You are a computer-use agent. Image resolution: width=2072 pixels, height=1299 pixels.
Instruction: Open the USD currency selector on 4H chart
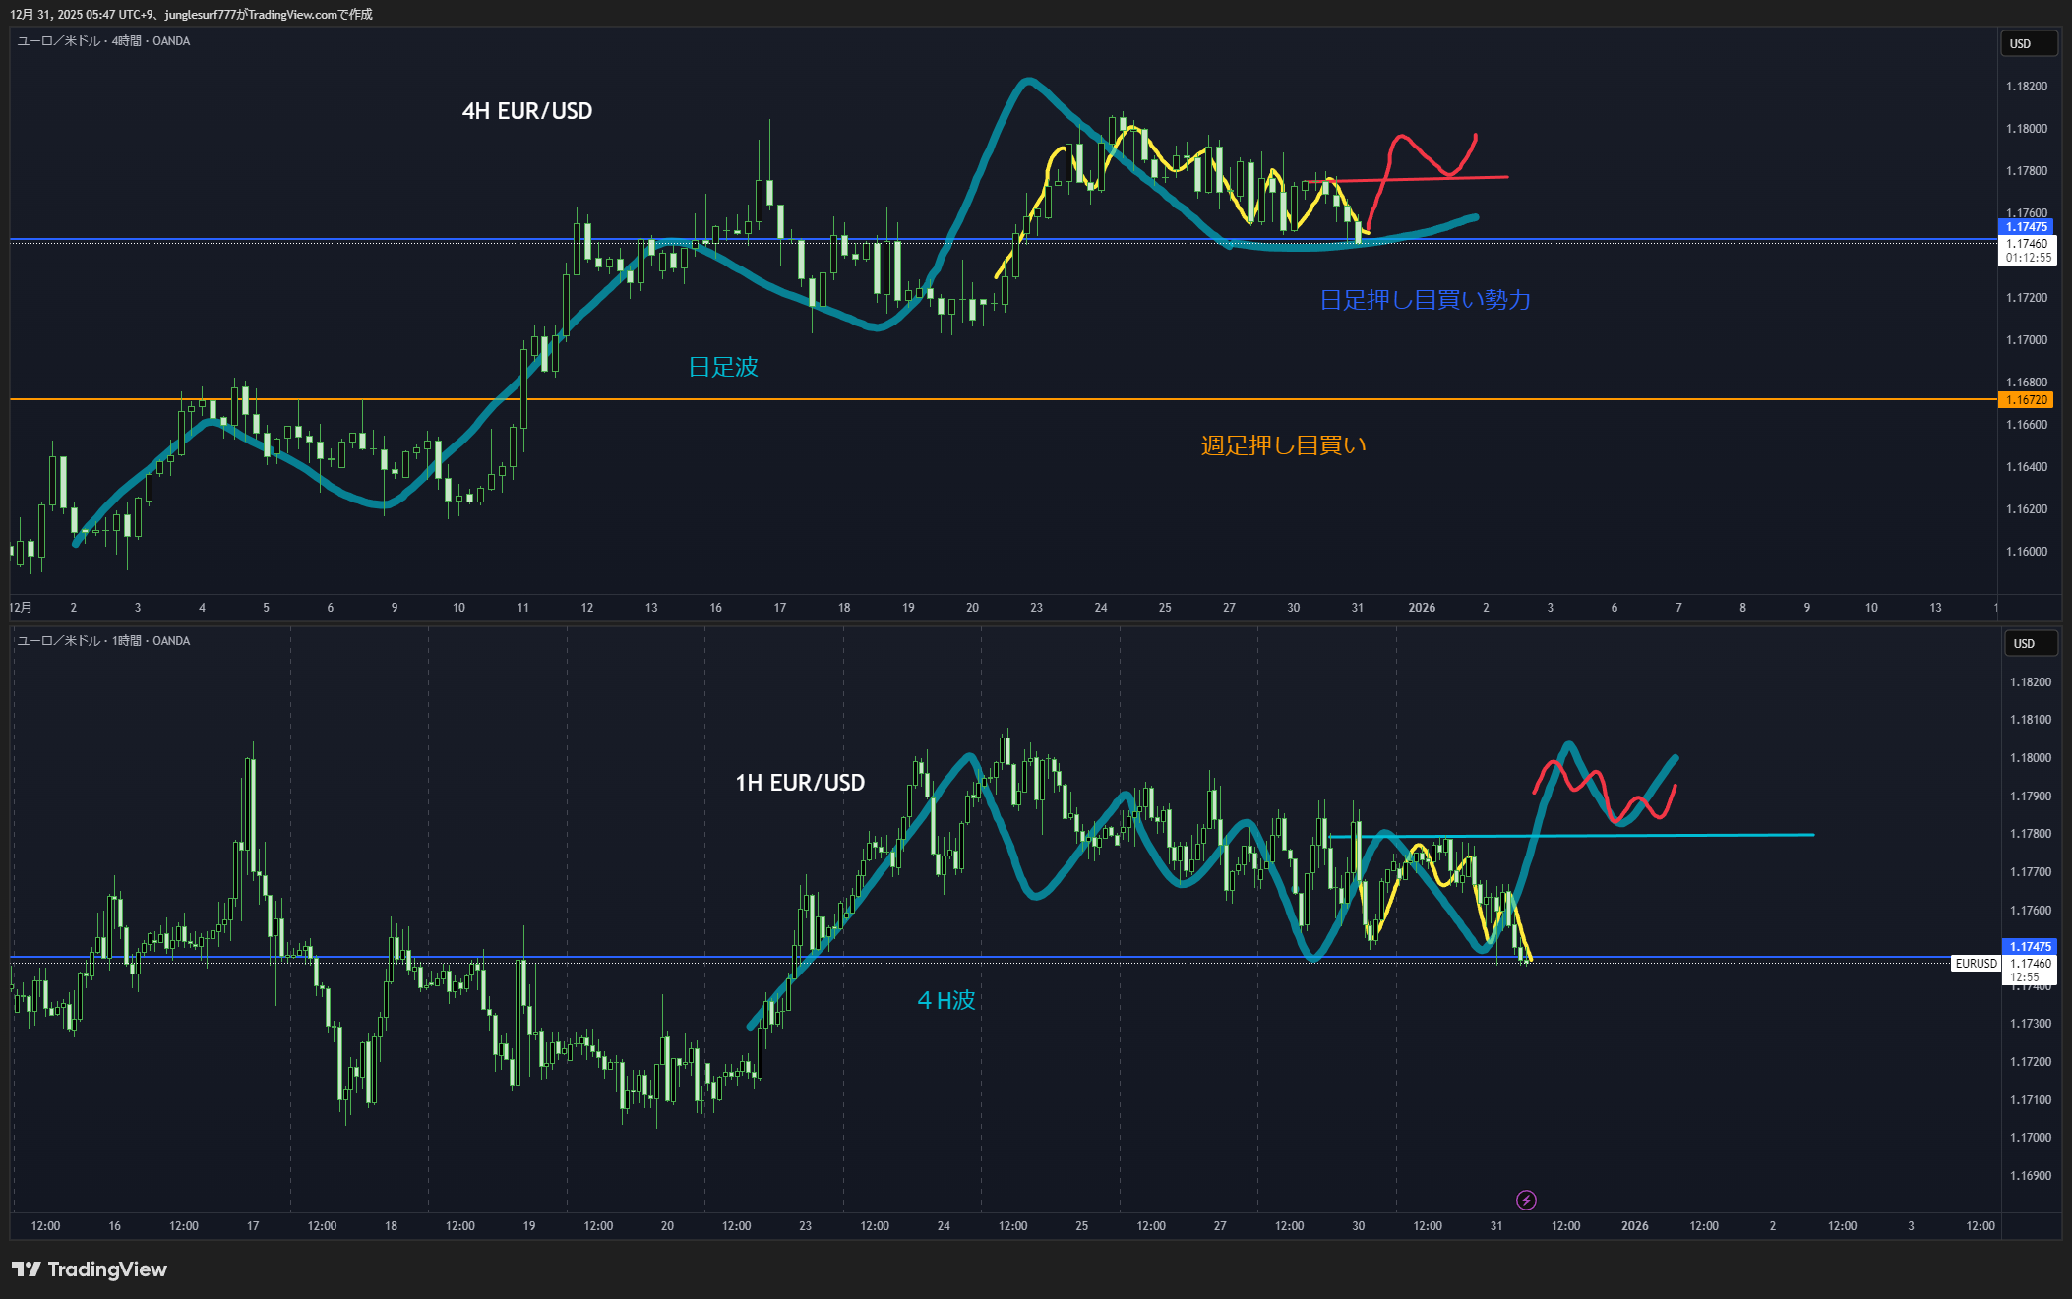(x=2029, y=44)
